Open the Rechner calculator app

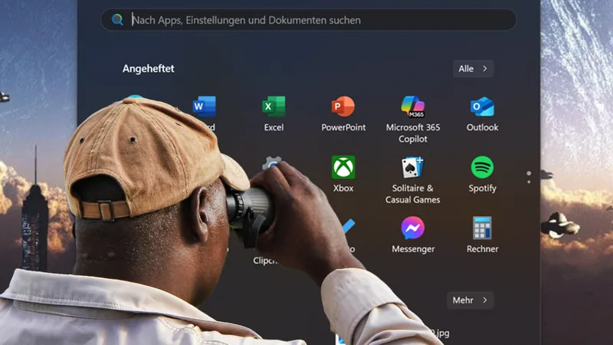click(x=482, y=228)
